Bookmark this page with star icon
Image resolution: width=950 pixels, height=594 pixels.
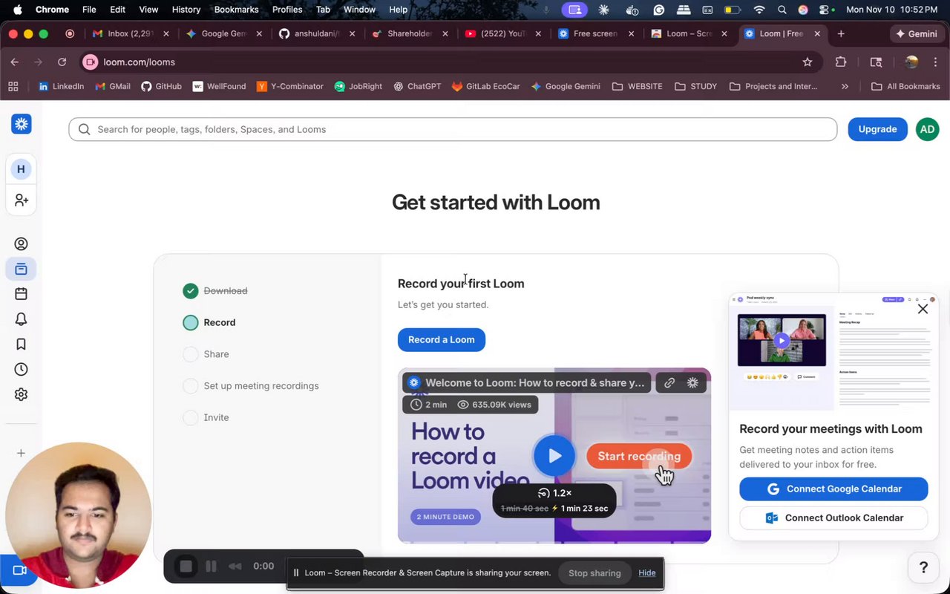coord(807,62)
